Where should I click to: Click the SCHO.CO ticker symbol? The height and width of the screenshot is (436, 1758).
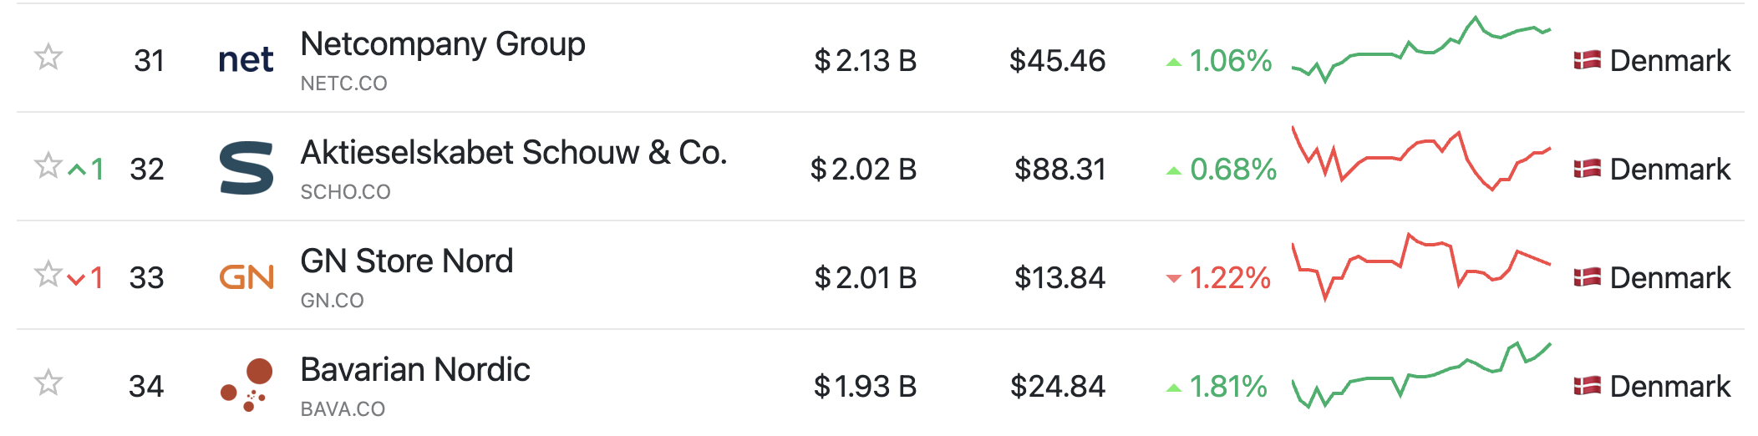click(346, 192)
